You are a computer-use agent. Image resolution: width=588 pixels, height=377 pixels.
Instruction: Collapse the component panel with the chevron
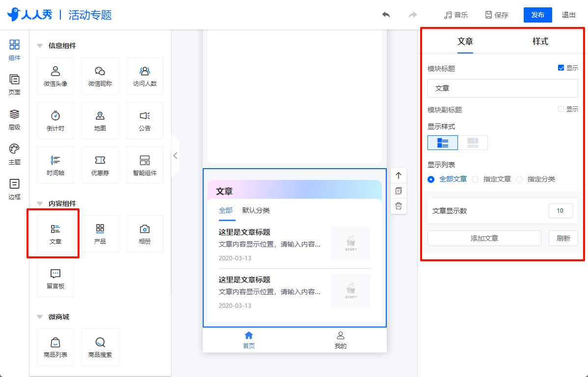point(175,156)
